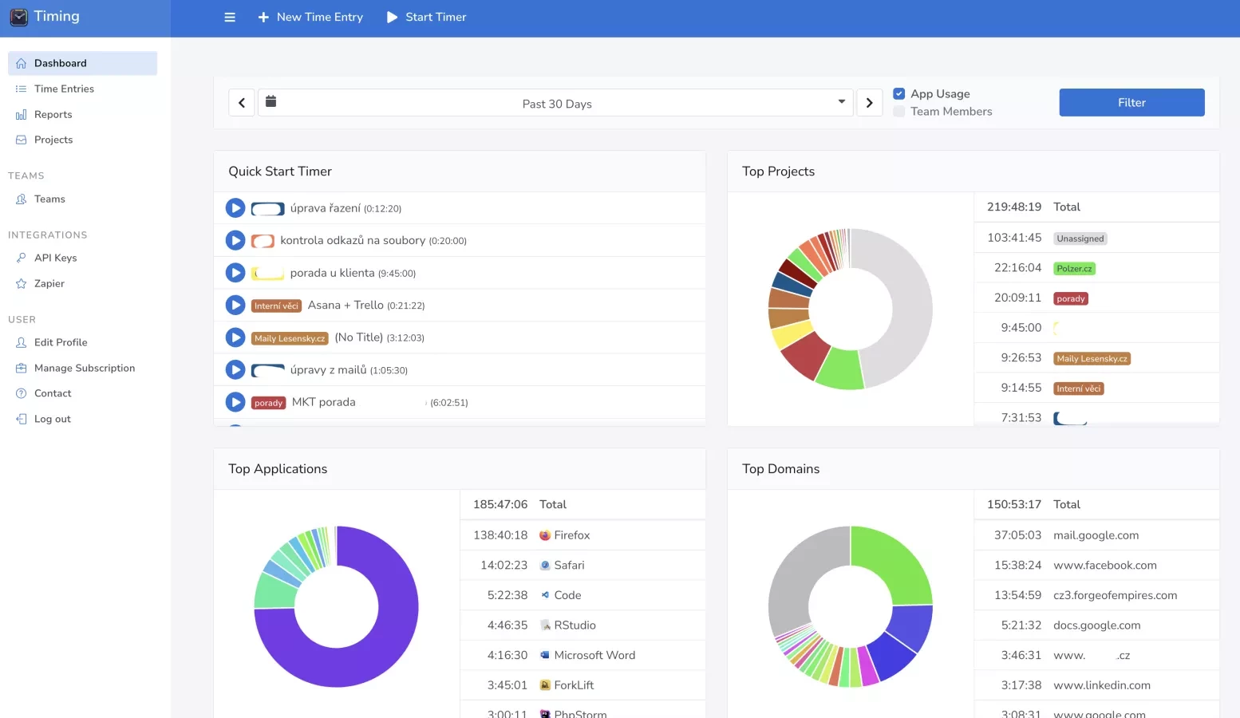Go to previous date range with left chevron
The image size is (1240, 718).
point(242,103)
